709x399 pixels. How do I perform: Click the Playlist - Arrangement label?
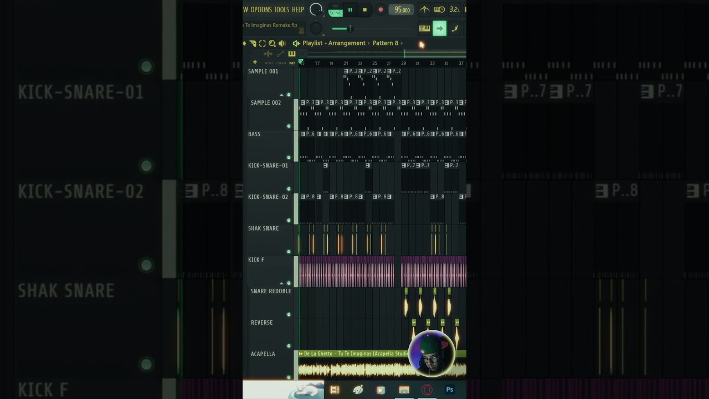point(334,43)
